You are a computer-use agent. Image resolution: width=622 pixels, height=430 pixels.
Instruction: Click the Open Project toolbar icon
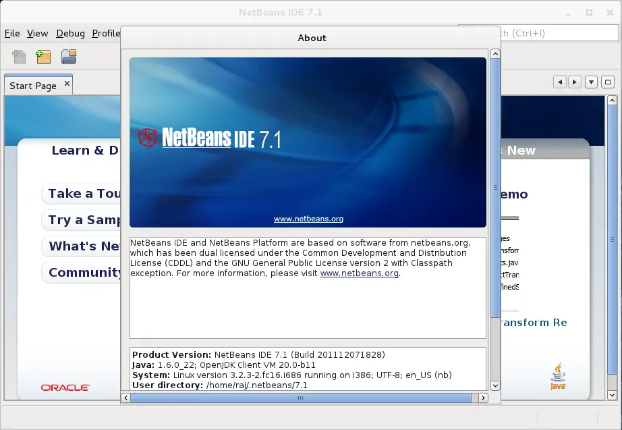(x=69, y=57)
